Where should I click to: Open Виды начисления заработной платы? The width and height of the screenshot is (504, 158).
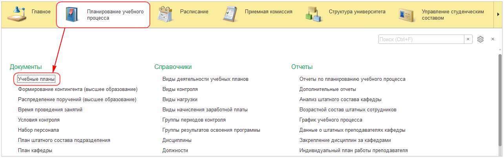click(205, 110)
